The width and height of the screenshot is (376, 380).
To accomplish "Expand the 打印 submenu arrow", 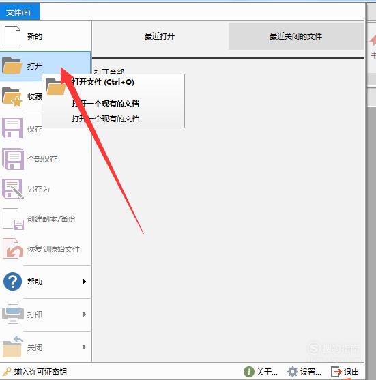I will click(x=85, y=315).
